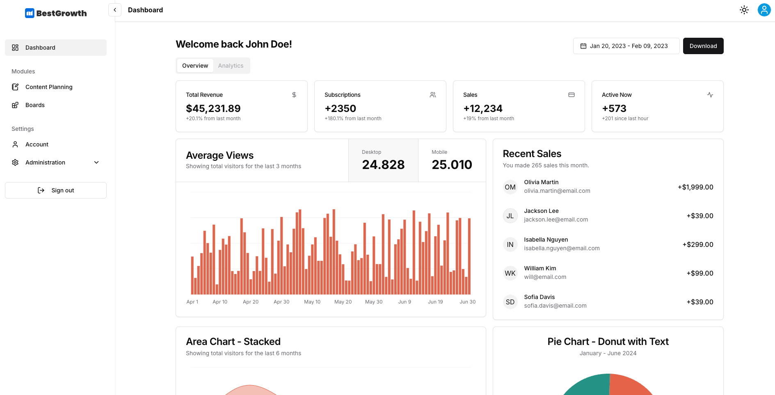Select the Mobile 25.010 views toggle
The image size is (775, 395).
(x=452, y=160)
